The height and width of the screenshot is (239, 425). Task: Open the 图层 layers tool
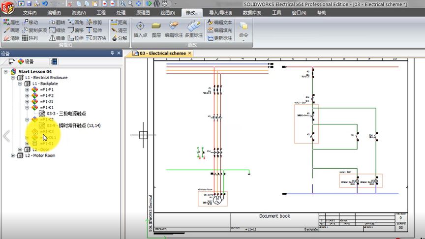point(156,30)
